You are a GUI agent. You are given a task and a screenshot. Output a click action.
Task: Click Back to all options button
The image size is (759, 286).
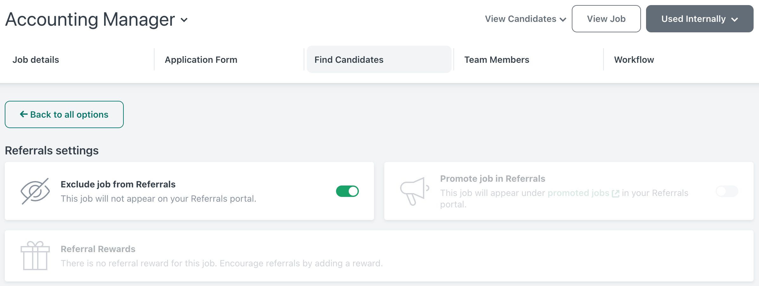64,114
